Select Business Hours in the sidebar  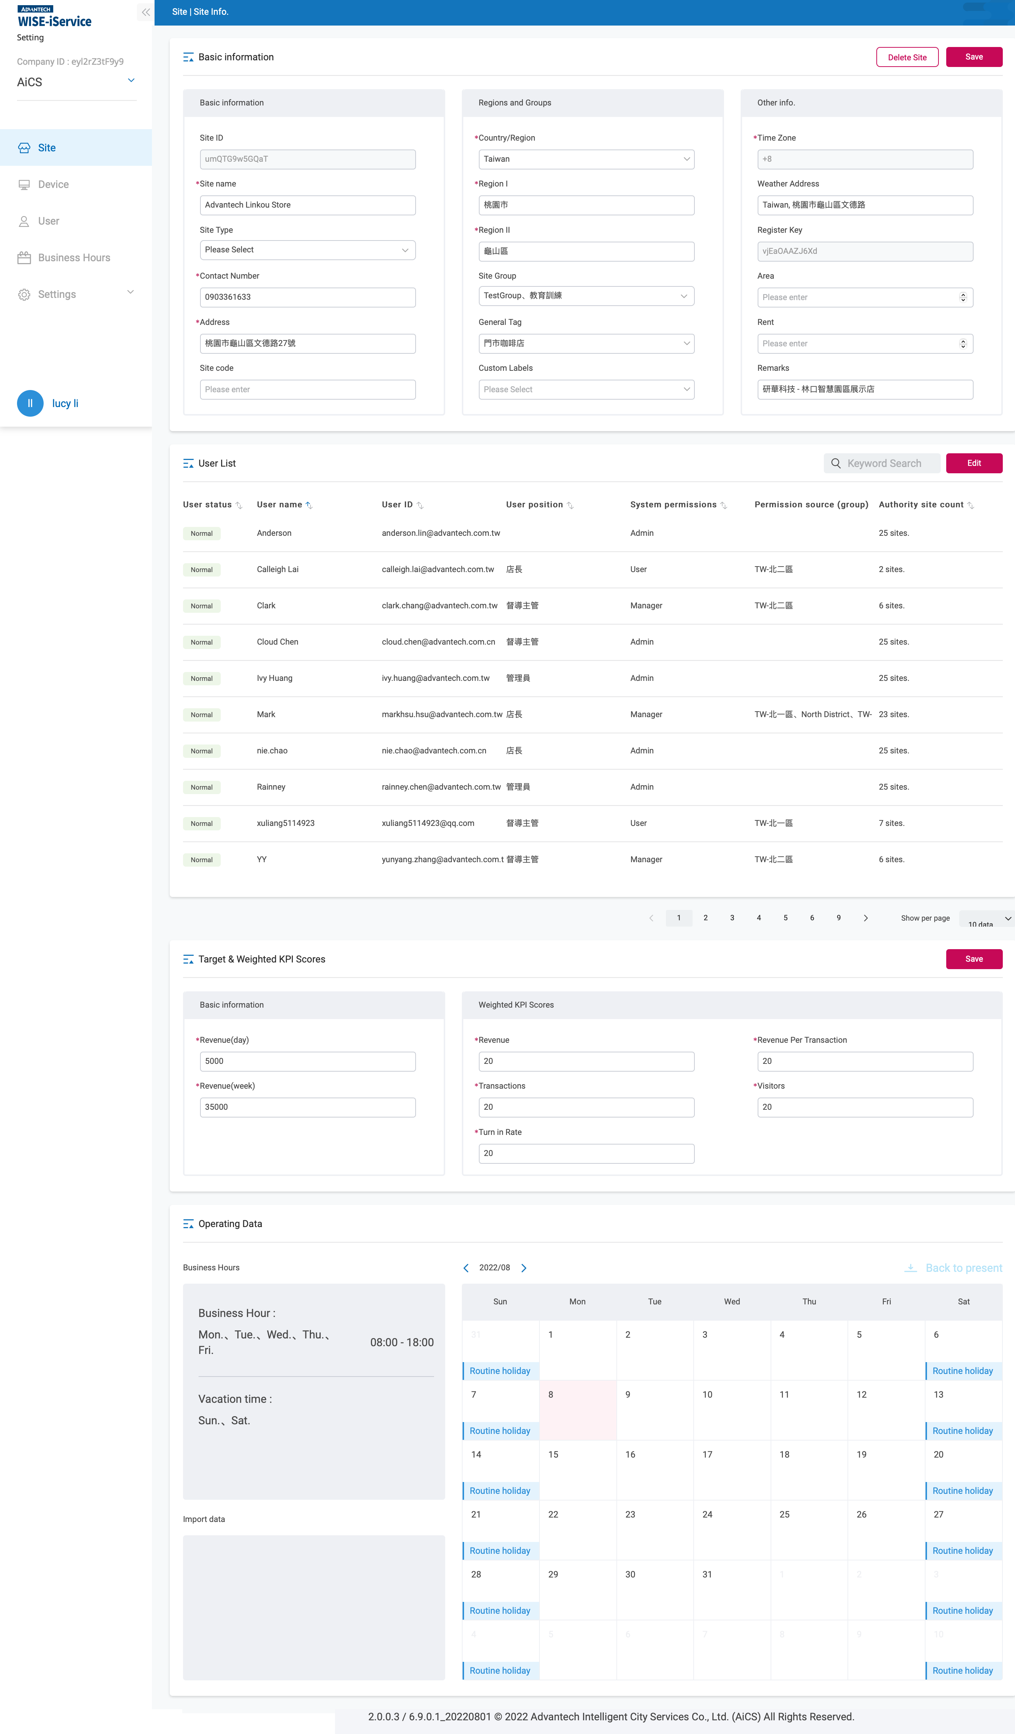[x=74, y=257]
